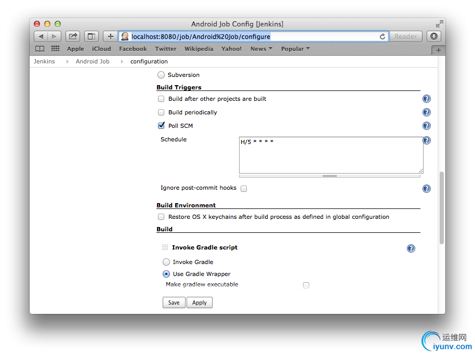Open help for Build periodically
The image size is (475, 355).
(x=427, y=112)
